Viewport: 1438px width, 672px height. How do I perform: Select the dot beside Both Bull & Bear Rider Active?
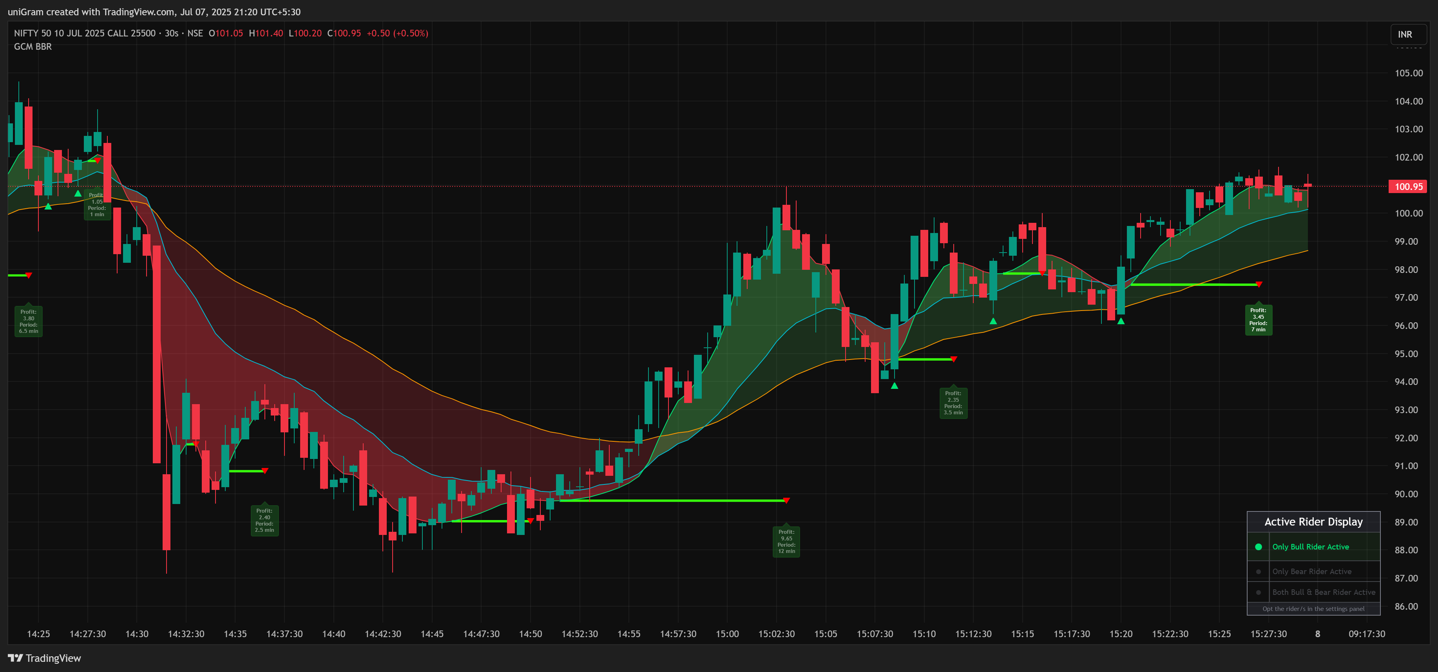point(1258,592)
